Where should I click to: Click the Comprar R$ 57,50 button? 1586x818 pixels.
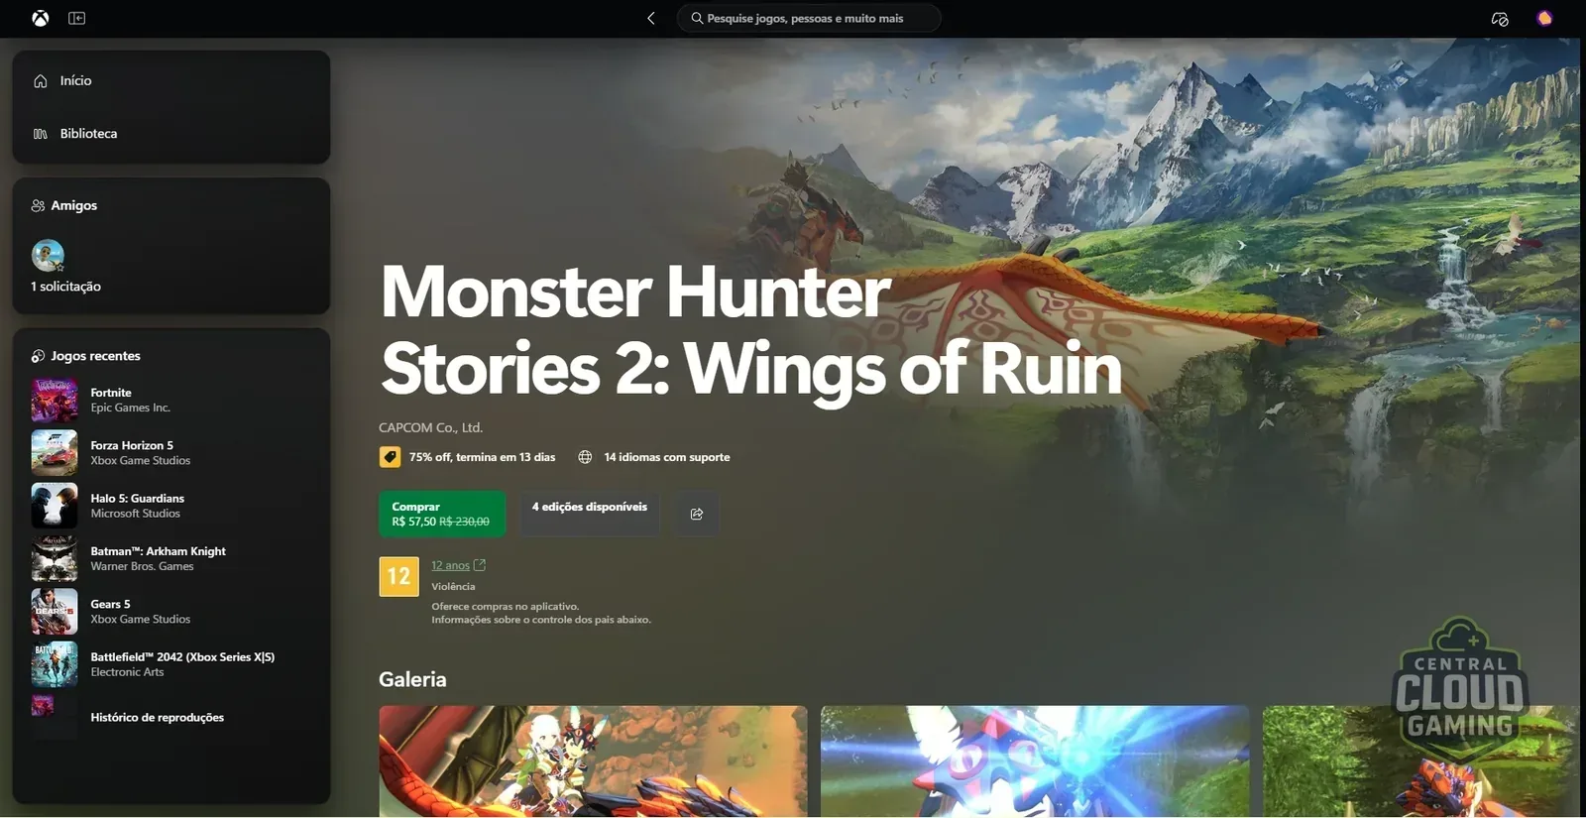pos(442,514)
